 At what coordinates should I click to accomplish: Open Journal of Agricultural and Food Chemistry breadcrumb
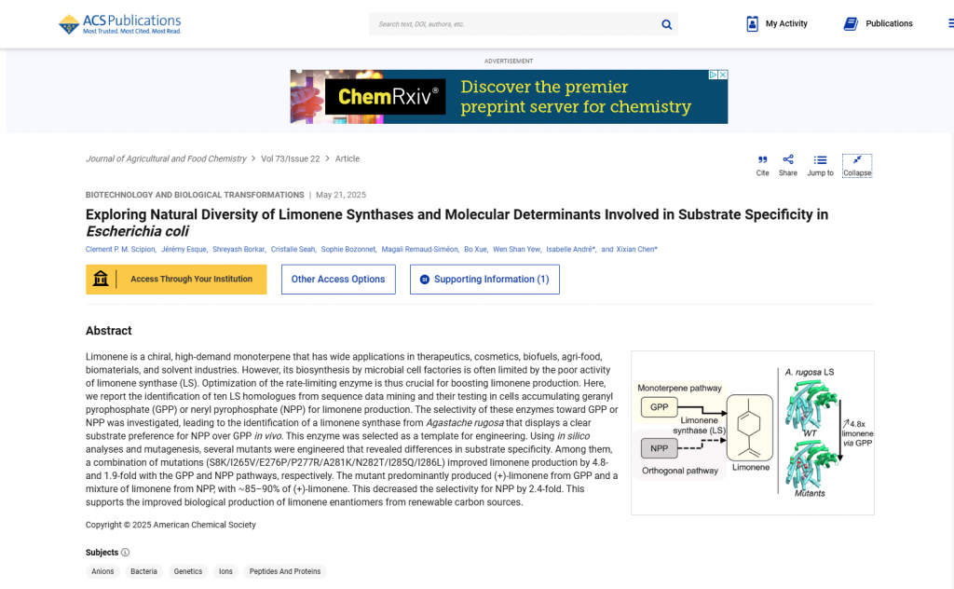(x=166, y=159)
